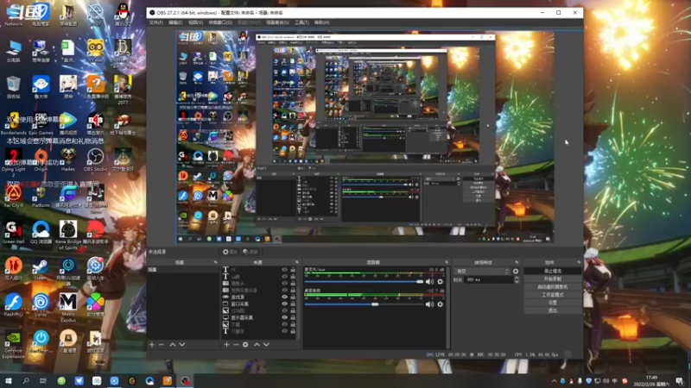
Task: Mute the 麦克风/Aux audio channel
Action: point(429,282)
